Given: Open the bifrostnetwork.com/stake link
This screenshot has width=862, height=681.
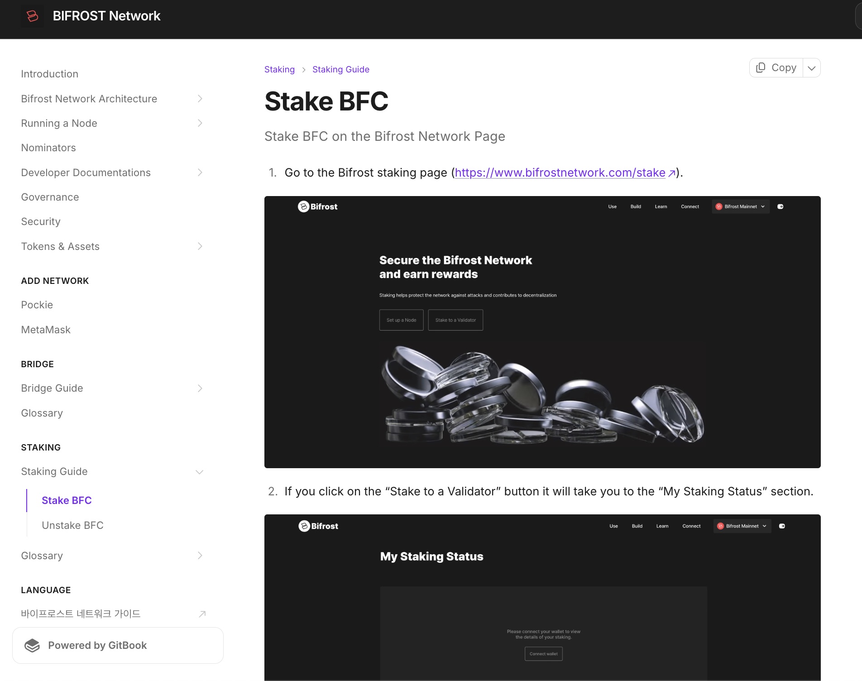Looking at the screenshot, I should click(560, 173).
